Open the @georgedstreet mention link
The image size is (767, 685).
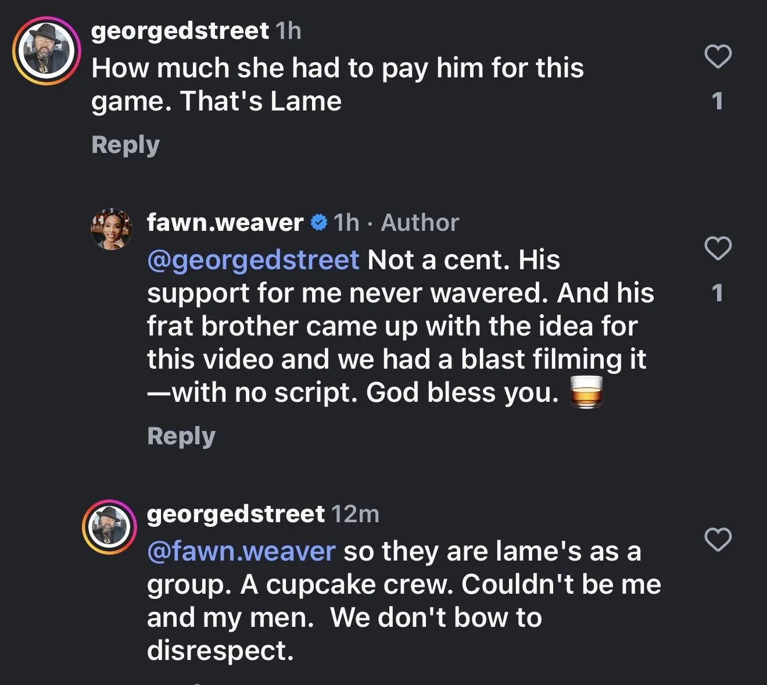pos(253,260)
